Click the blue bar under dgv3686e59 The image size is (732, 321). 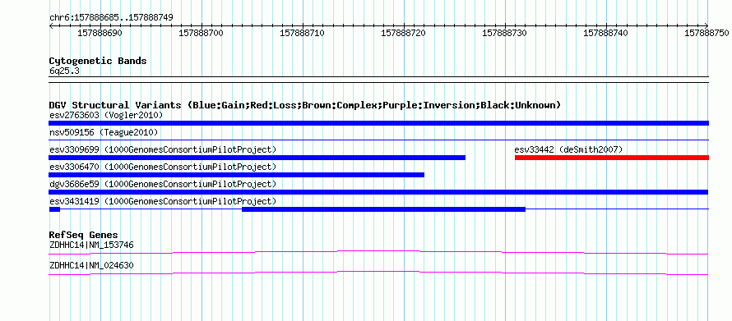click(x=378, y=192)
